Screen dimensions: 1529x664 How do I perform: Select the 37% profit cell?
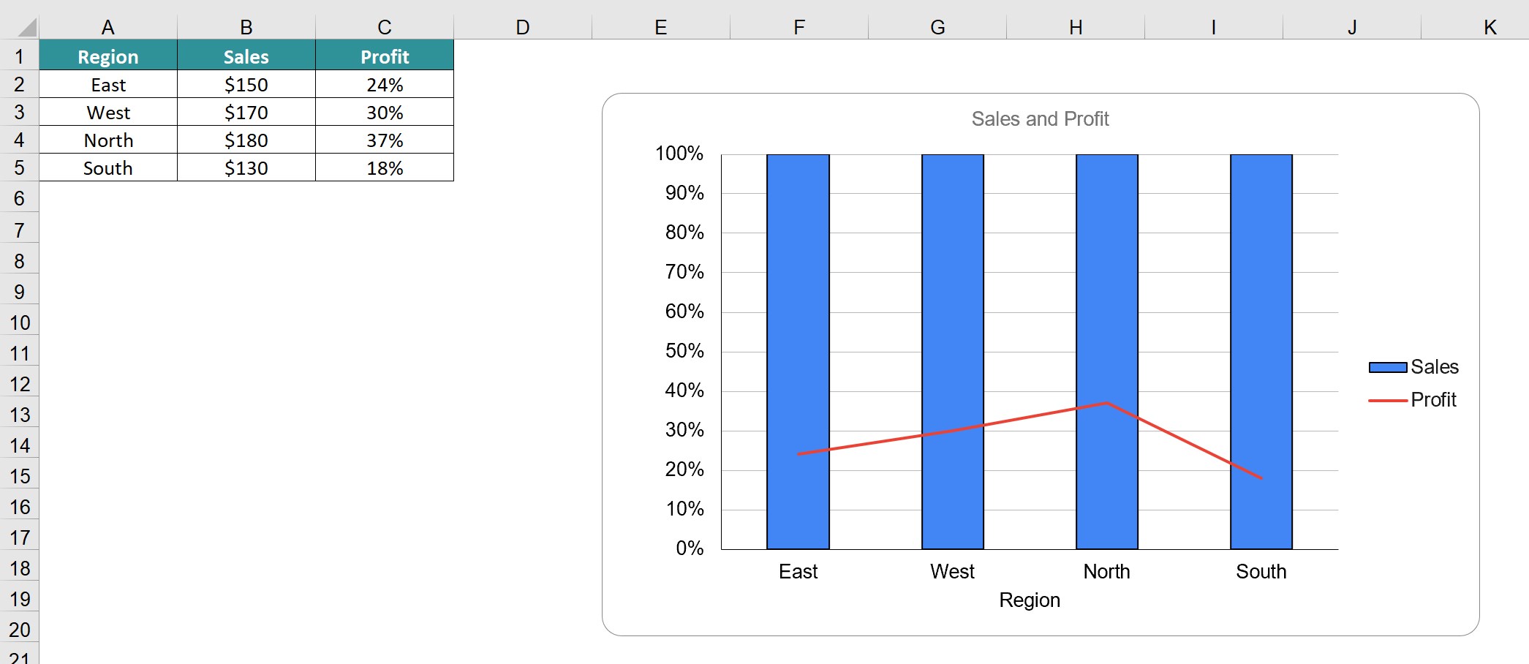385,140
